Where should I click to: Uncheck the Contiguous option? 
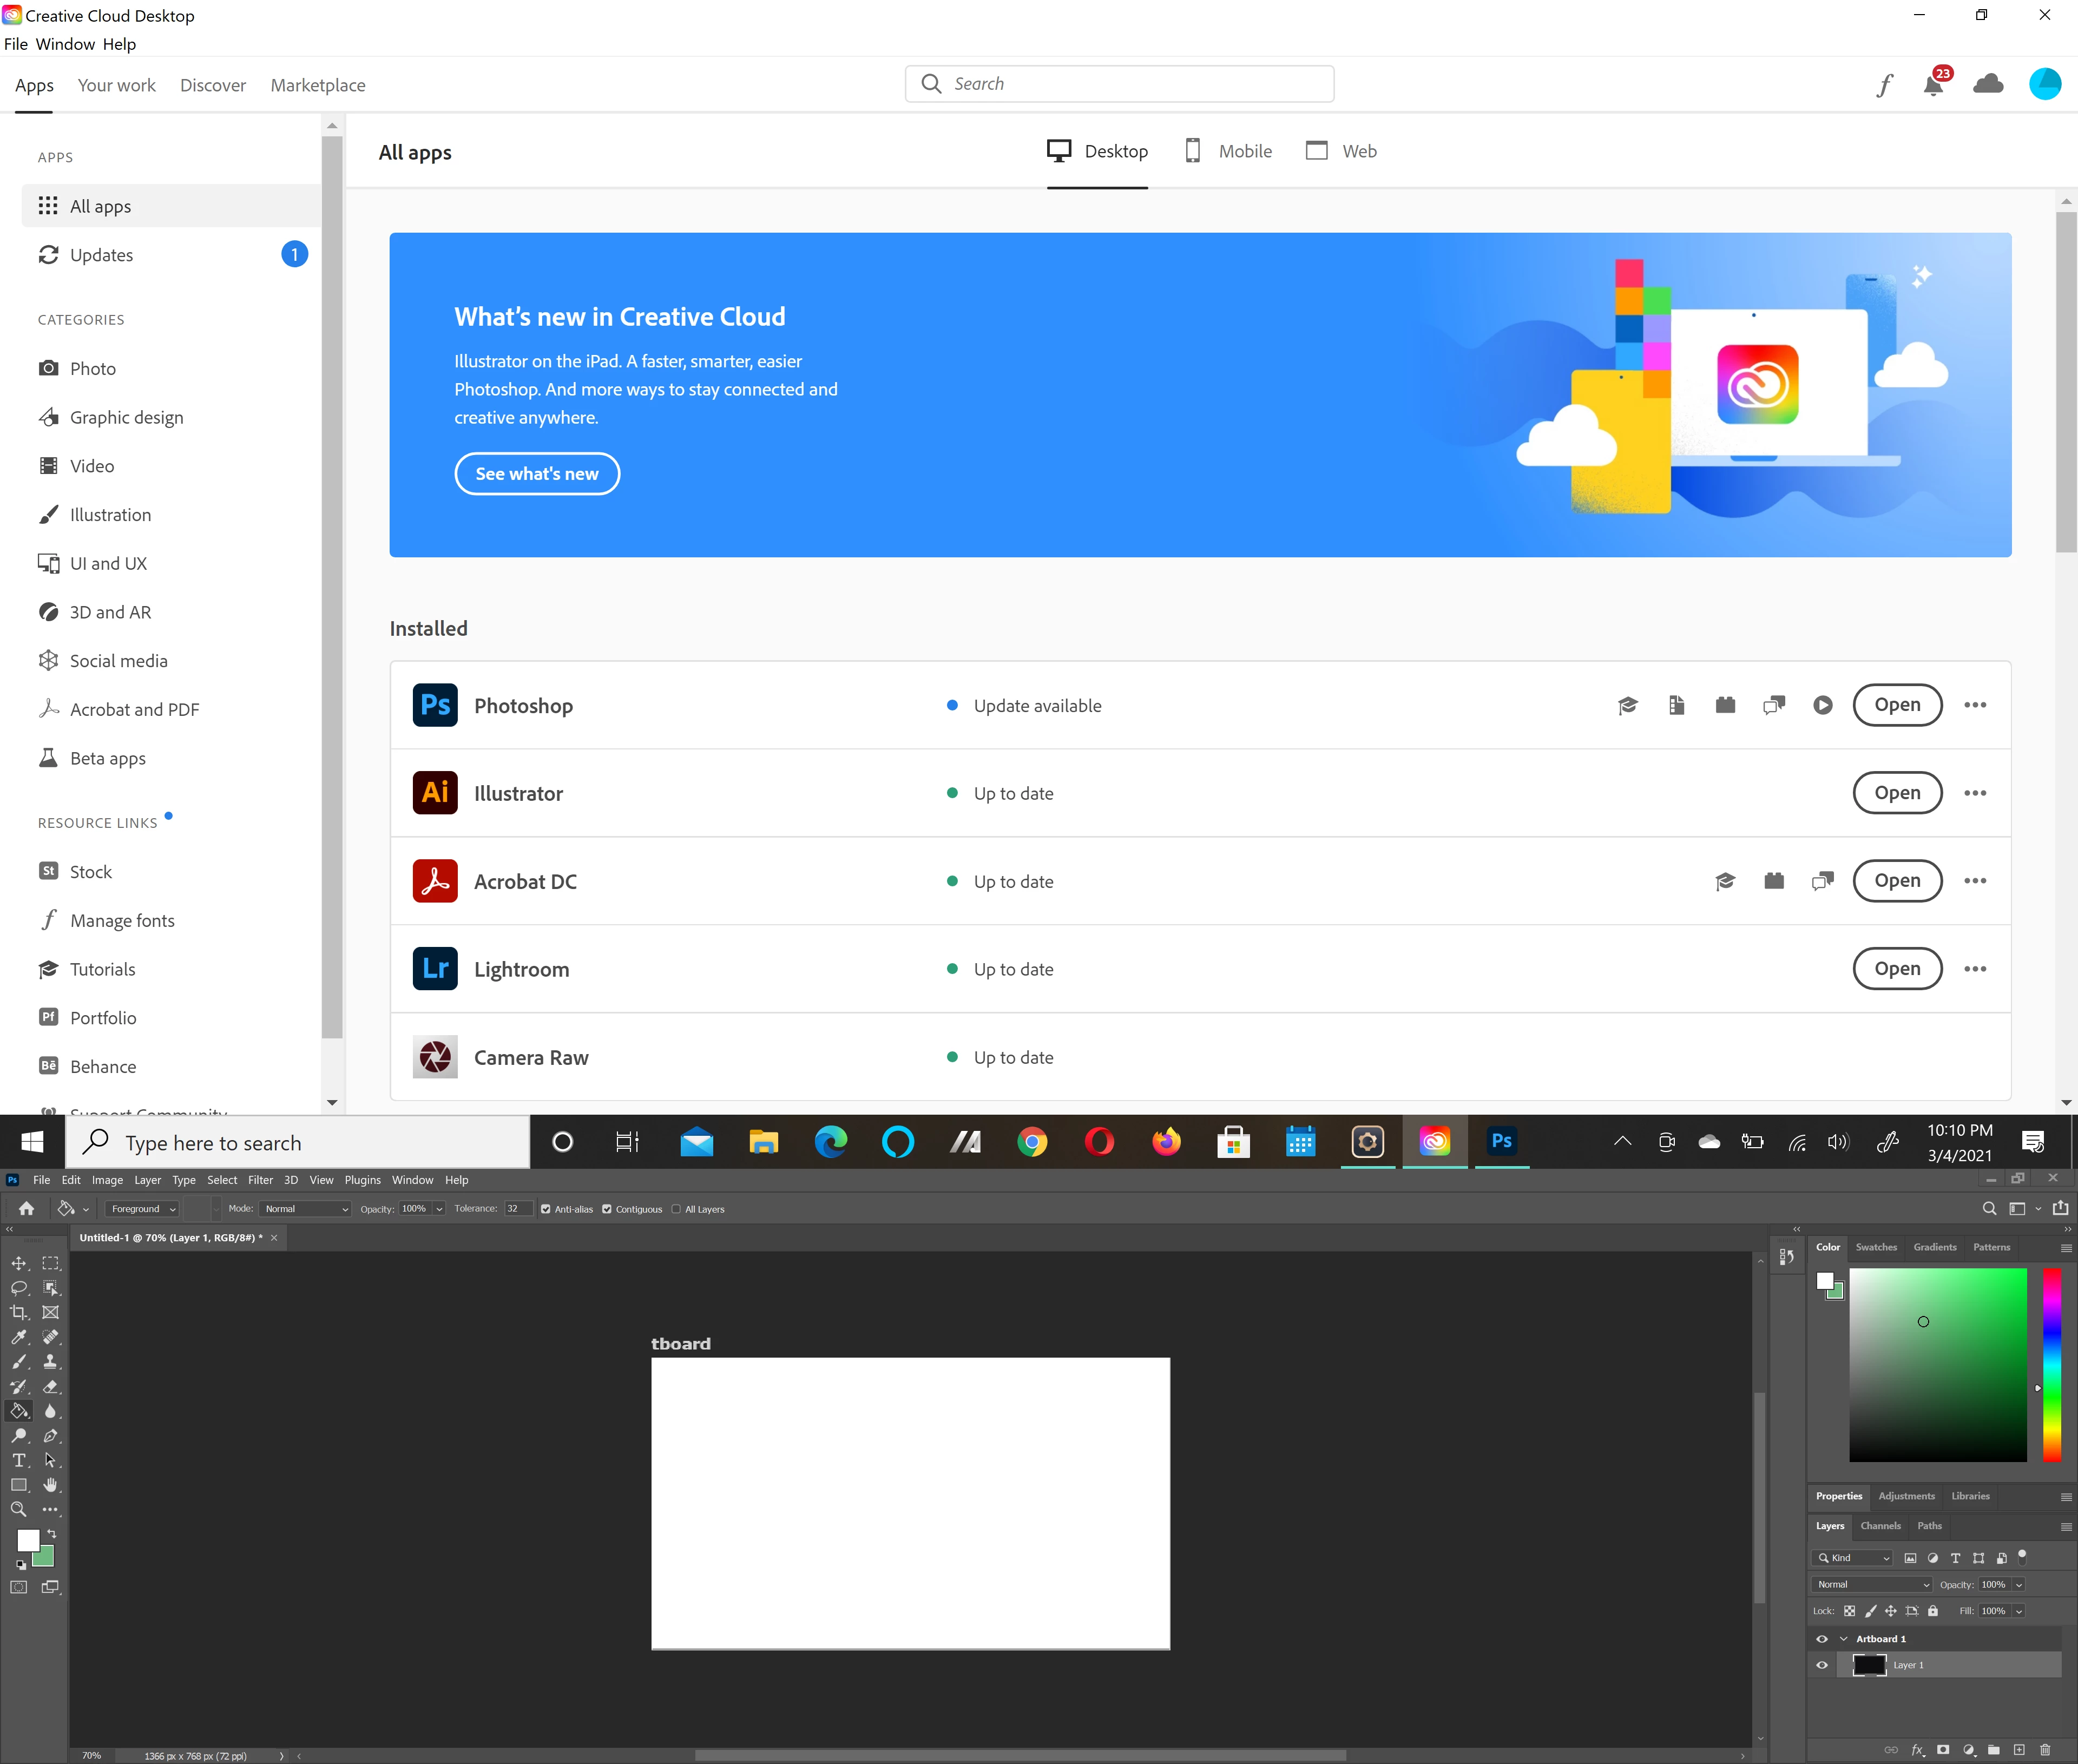click(x=607, y=1209)
